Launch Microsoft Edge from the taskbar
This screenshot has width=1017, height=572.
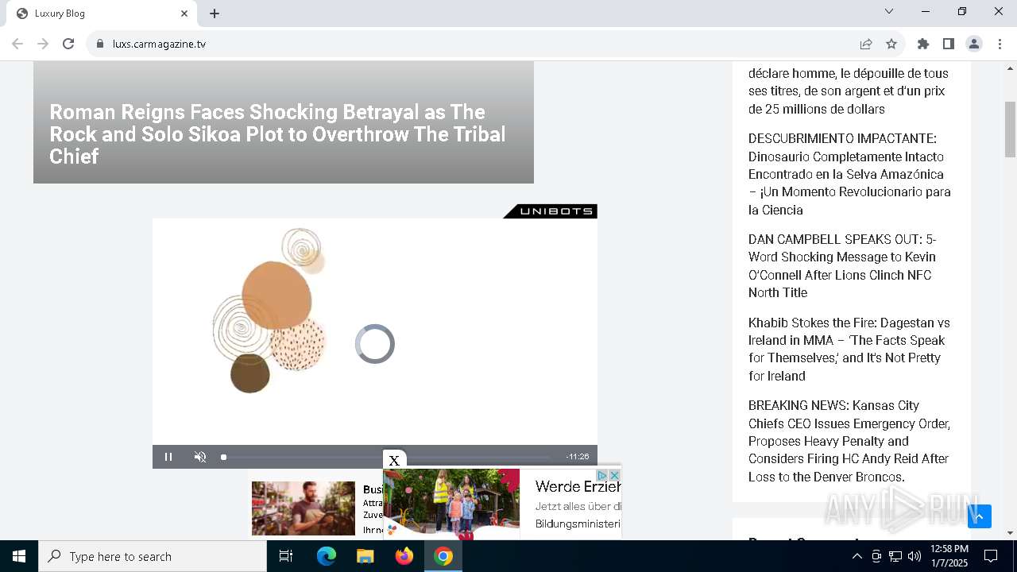click(x=327, y=556)
